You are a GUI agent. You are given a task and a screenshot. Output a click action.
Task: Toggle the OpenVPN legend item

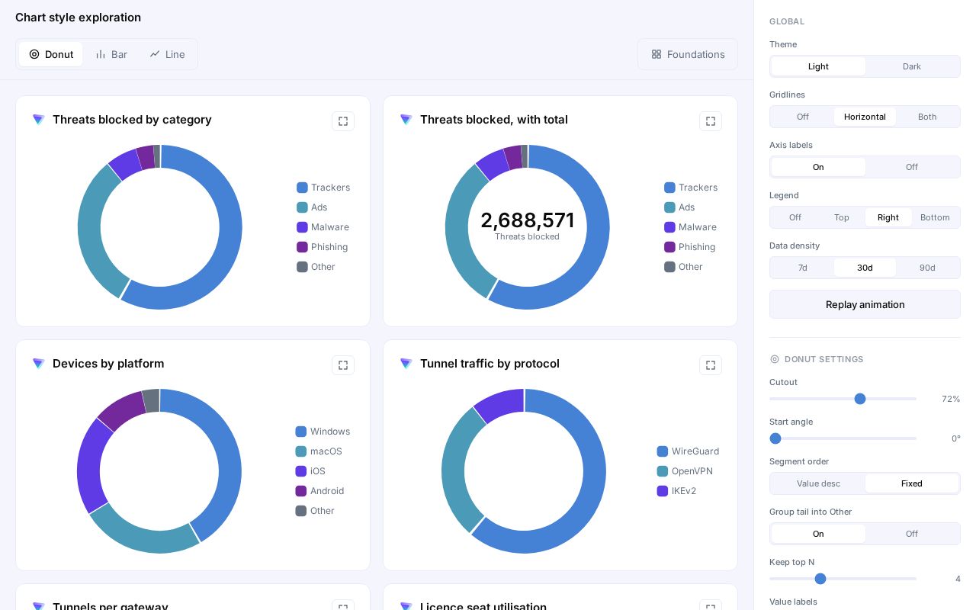[686, 471]
